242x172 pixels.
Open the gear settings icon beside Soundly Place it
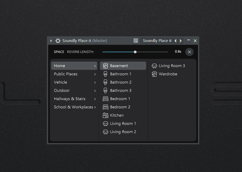point(58,41)
